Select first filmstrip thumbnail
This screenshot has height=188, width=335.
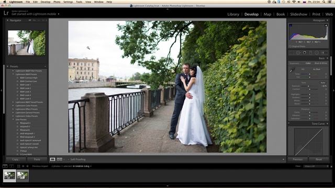click(x=9, y=175)
